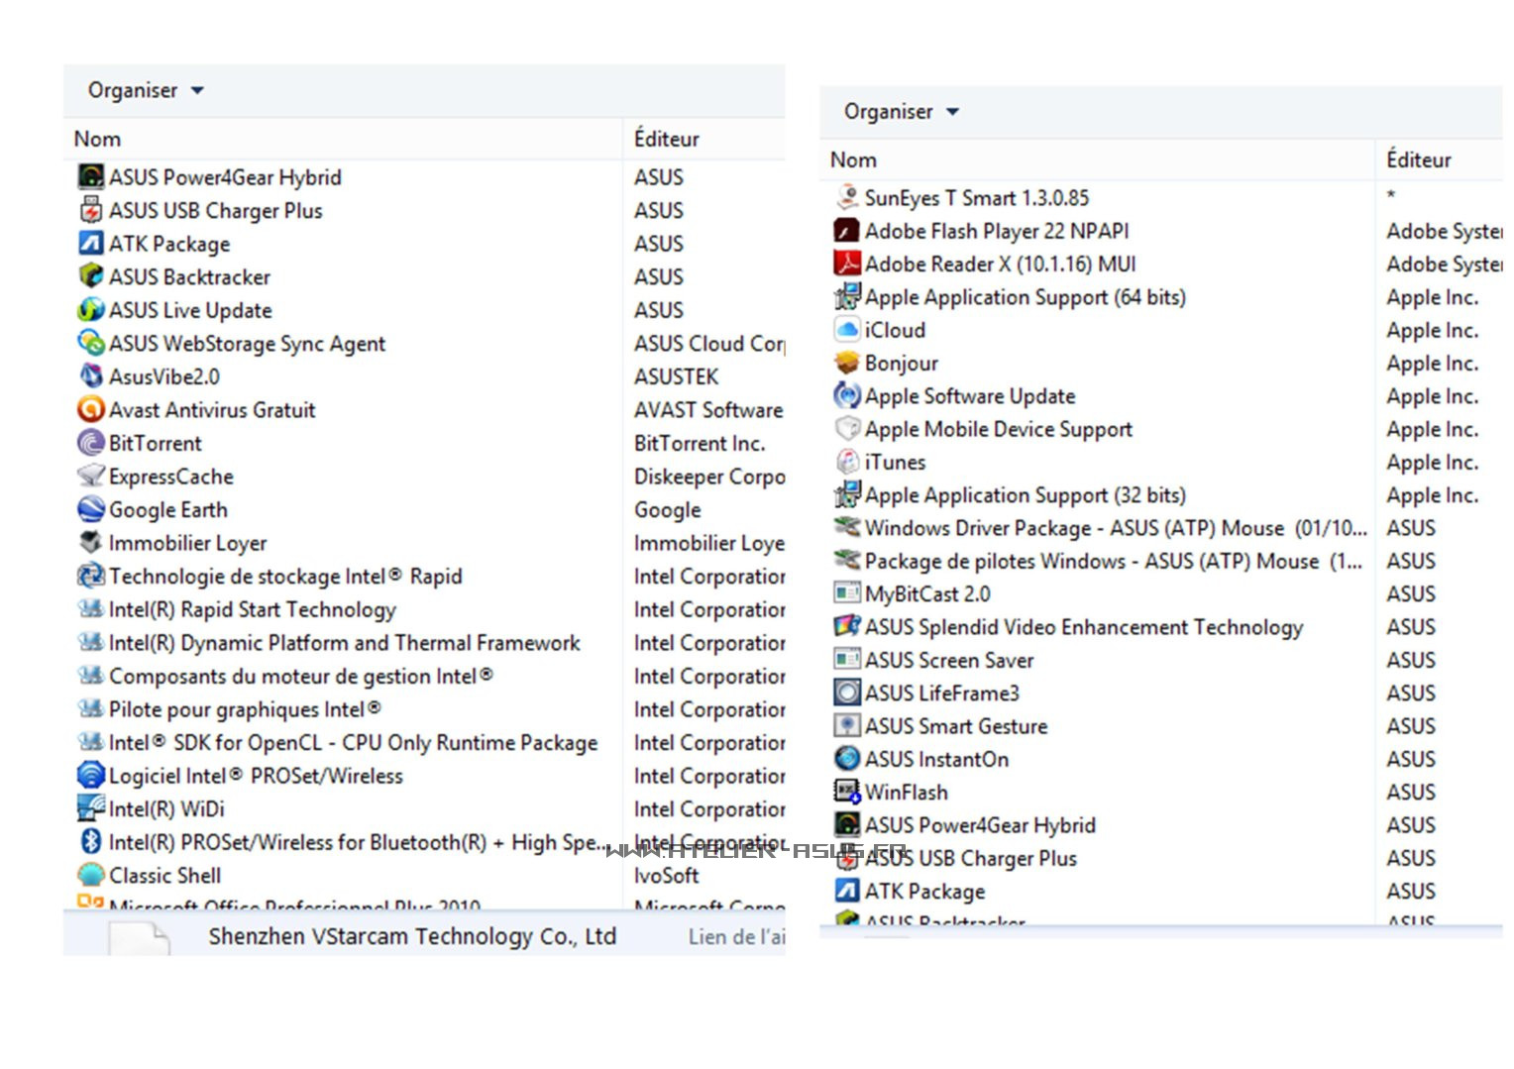Select the ASUS Splendid Video Enhancement Technology entry
1514x1069 pixels.
(x=1083, y=627)
